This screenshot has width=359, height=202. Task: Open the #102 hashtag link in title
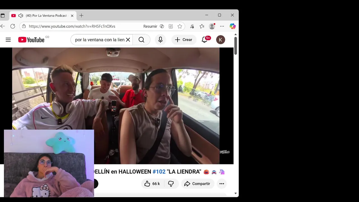tap(159, 172)
